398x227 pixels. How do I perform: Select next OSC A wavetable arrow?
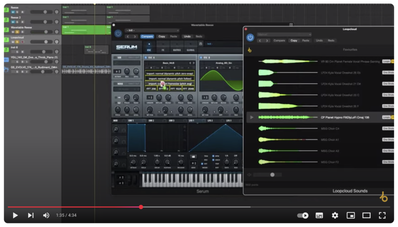coord(194,63)
